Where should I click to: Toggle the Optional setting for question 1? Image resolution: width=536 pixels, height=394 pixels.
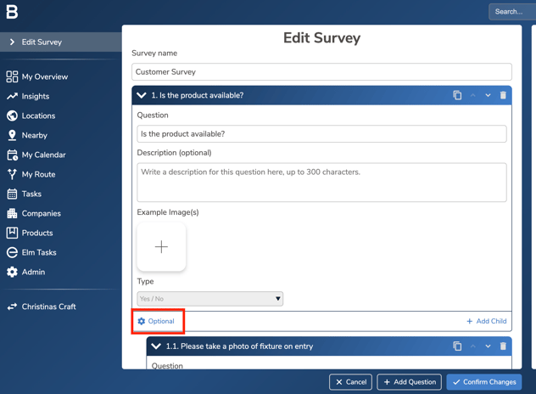click(156, 321)
